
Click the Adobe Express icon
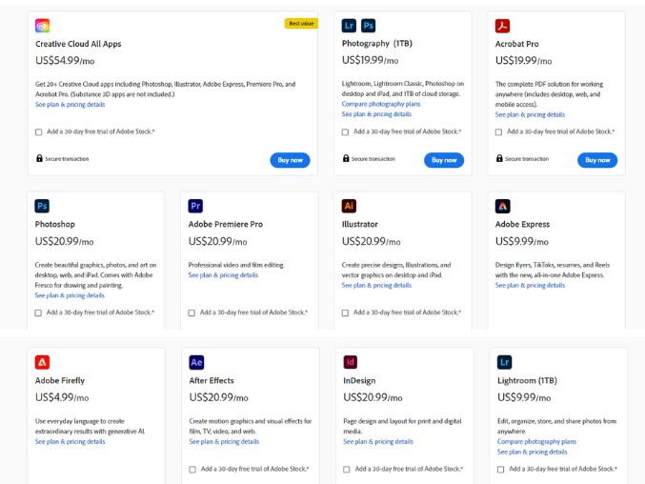pyautogui.click(x=503, y=206)
